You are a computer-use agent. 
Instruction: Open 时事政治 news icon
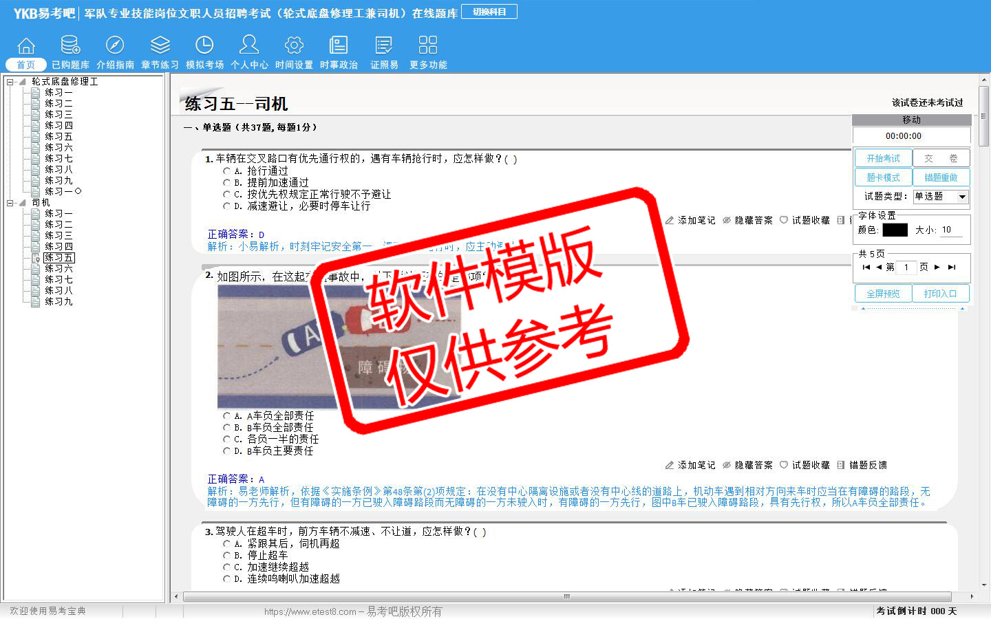point(339,46)
